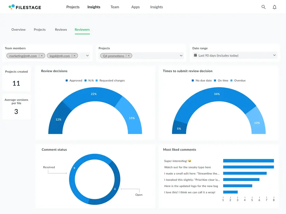Click the marketing@mh.com chip
This screenshot has height=214, width=286.
pos(26,56)
